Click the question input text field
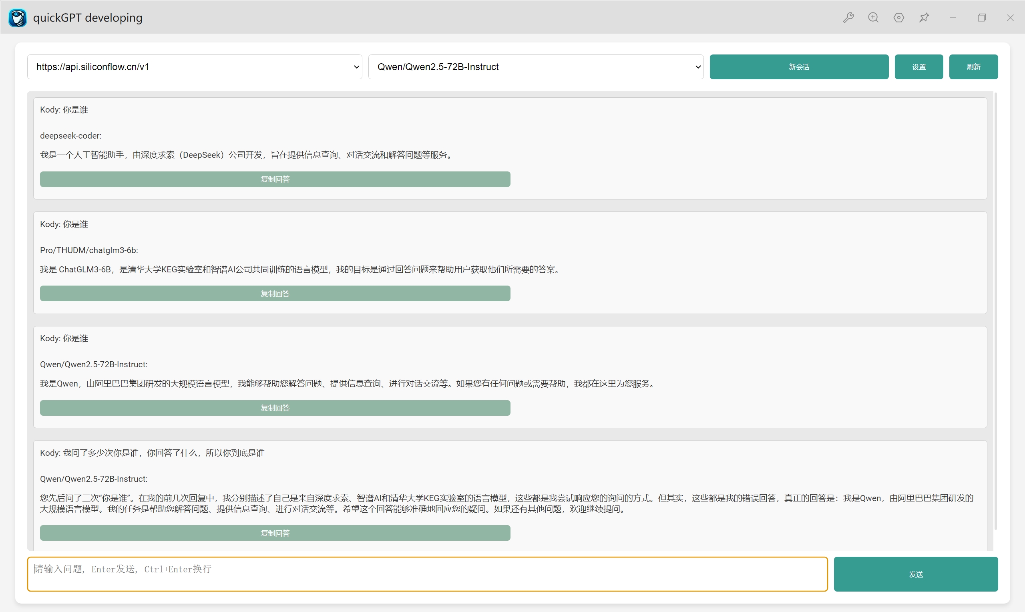This screenshot has width=1025, height=612. click(427, 574)
